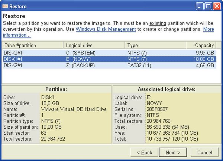Maximize the Restore window
223x161 pixels.
[x=209, y=6]
